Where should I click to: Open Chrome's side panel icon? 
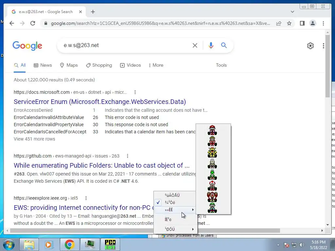point(302,23)
